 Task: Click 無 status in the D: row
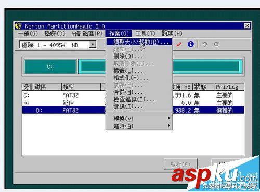197,111
